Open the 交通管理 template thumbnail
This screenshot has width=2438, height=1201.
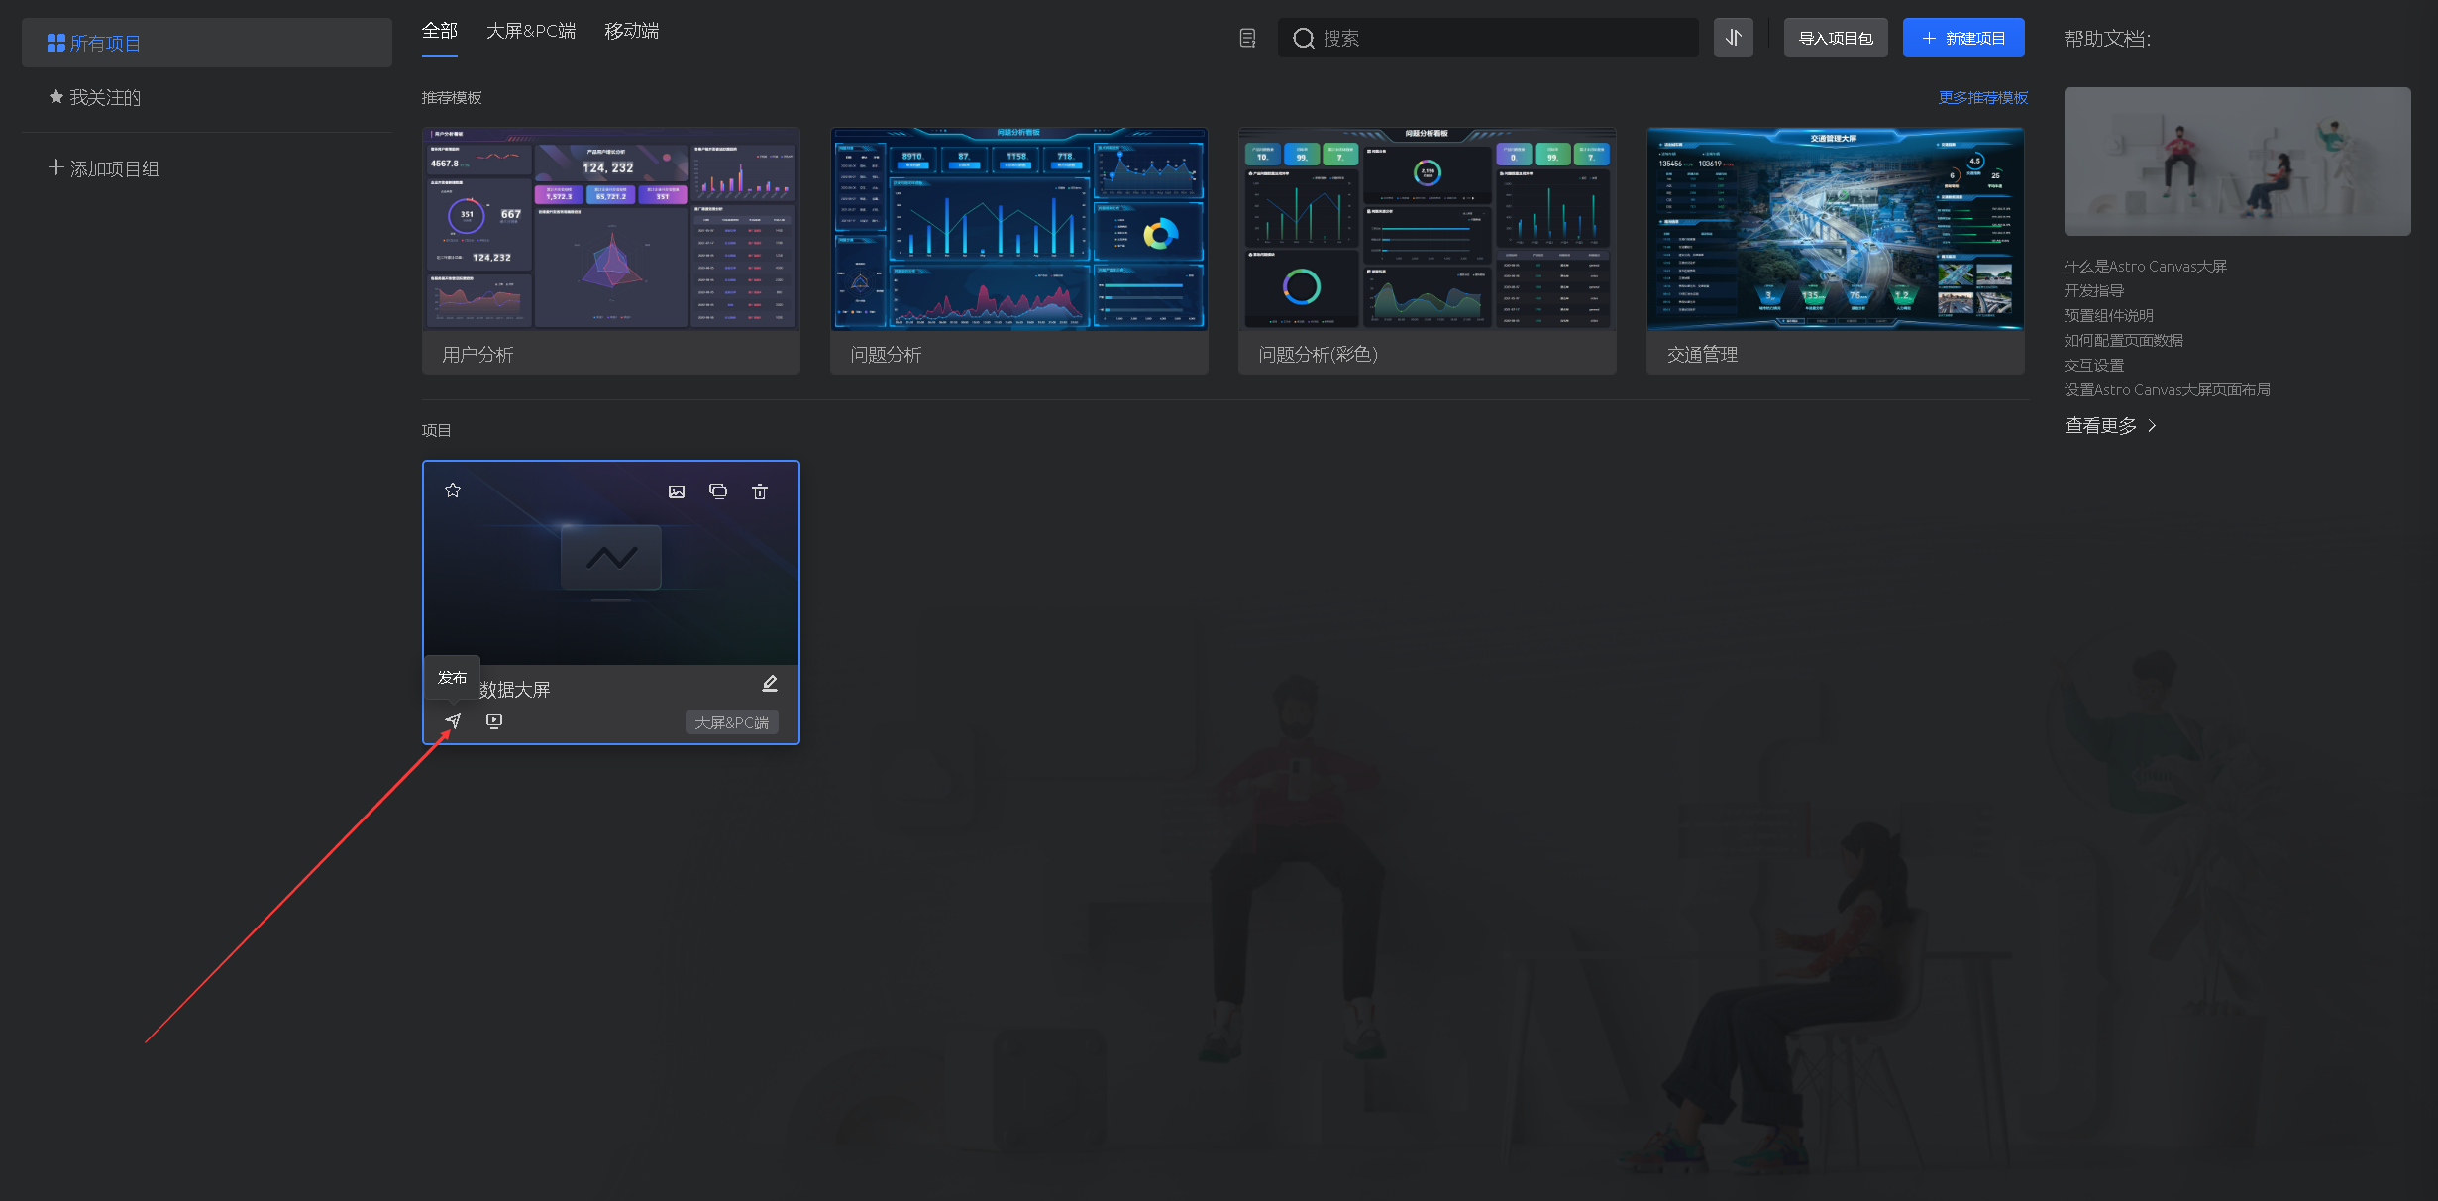pos(1835,229)
